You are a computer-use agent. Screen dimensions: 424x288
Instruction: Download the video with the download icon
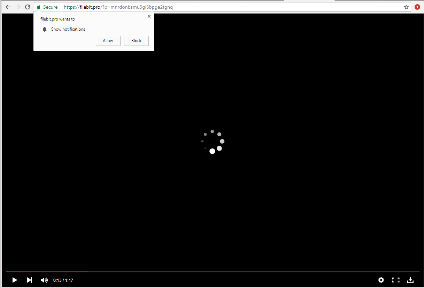pyautogui.click(x=410, y=280)
